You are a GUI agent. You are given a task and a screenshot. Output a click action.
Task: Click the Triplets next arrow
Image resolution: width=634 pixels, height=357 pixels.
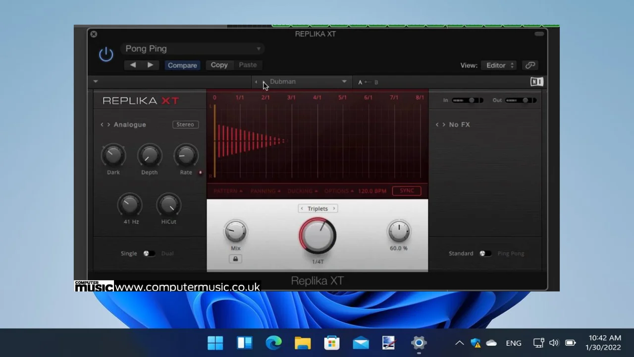334,209
